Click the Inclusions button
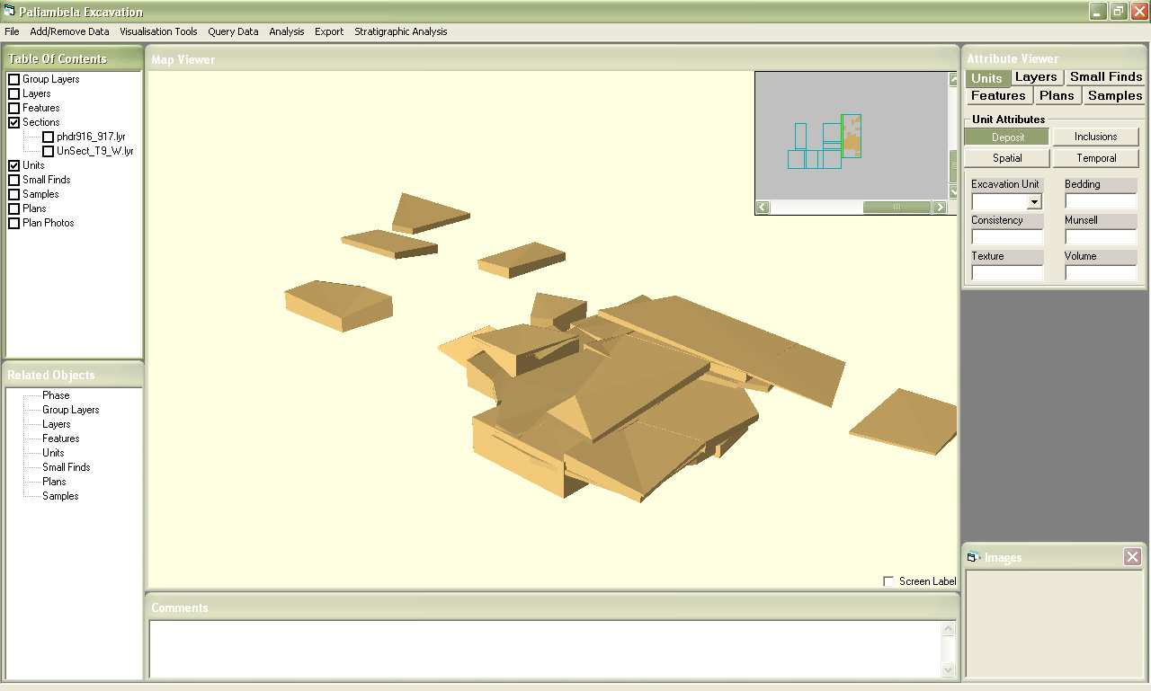 point(1096,137)
